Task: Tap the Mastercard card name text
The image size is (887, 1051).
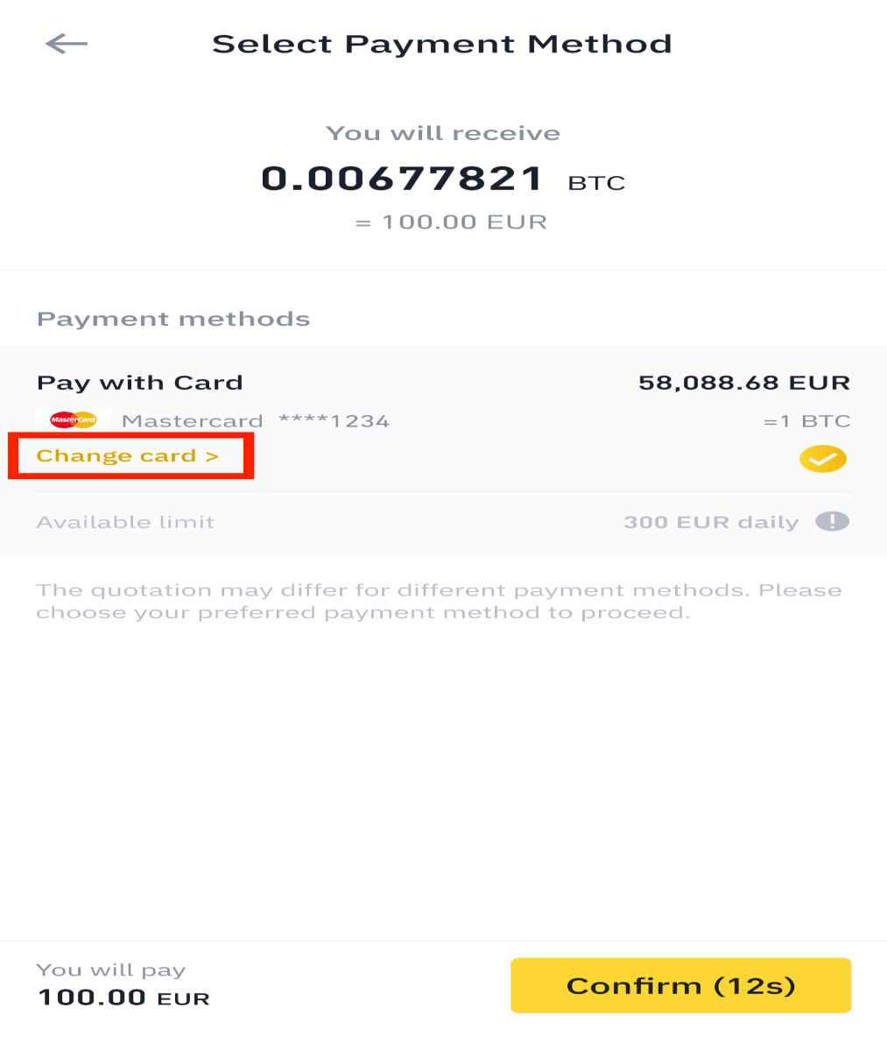Action: (x=193, y=421)
